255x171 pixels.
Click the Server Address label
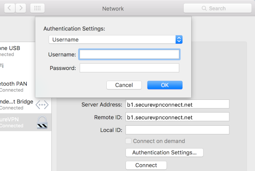point(102,105)
